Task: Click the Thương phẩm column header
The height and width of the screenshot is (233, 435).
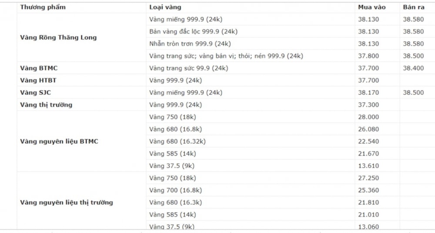Action: pos(43,7)
